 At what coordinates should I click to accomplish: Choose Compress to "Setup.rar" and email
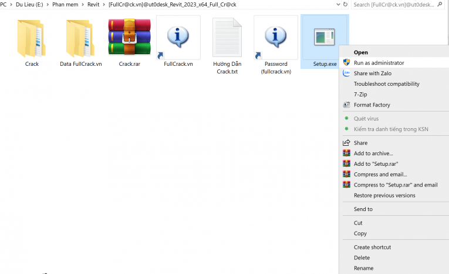394,185
